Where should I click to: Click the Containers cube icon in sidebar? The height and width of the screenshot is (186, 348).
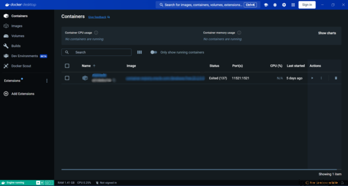[6, 16]
